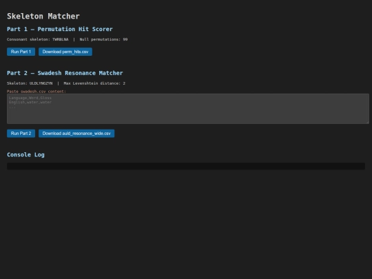Focus the swadesh.csv content textarea

tap(188, 109)
